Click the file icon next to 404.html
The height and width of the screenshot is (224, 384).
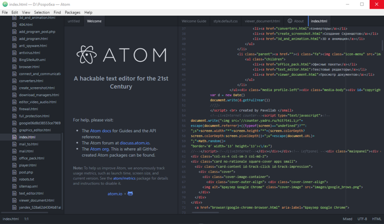tap(15, 24)
